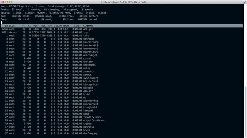Viewport: 247px width, 138px height.
Task: Click the crypto process name
Action: 87,123
